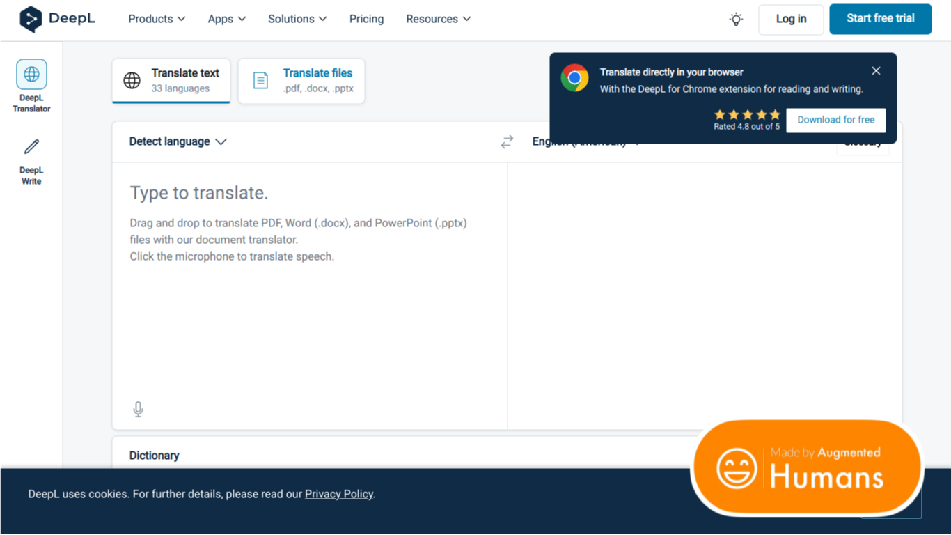
Task: Click the Chrome logo in extension popup
Action: click(574, 78)
